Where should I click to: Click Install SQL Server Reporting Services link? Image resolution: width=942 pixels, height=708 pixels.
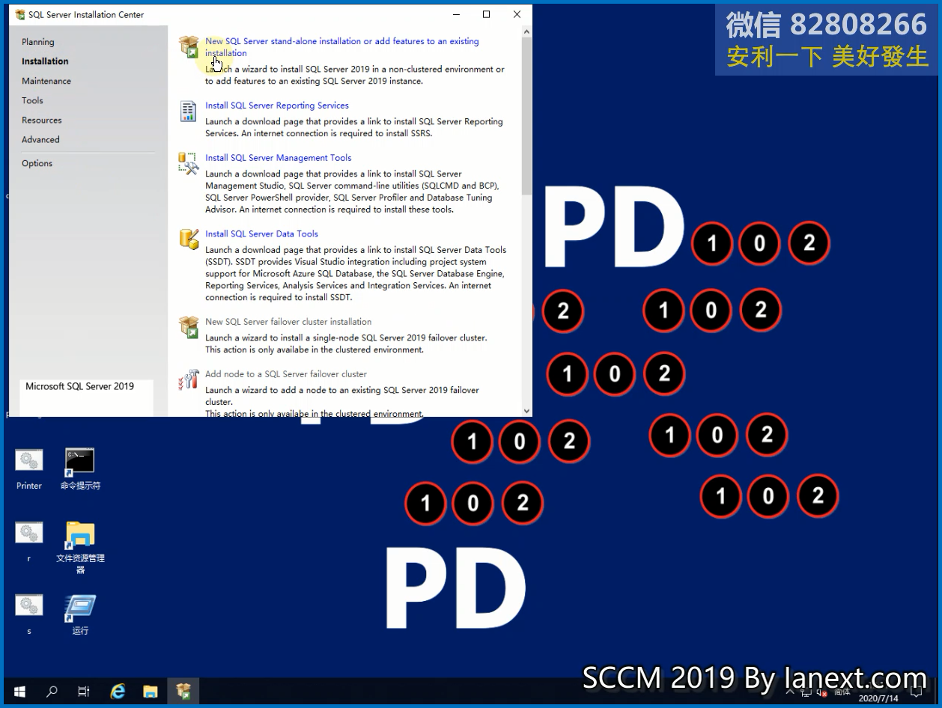click(x=277, y=106)
